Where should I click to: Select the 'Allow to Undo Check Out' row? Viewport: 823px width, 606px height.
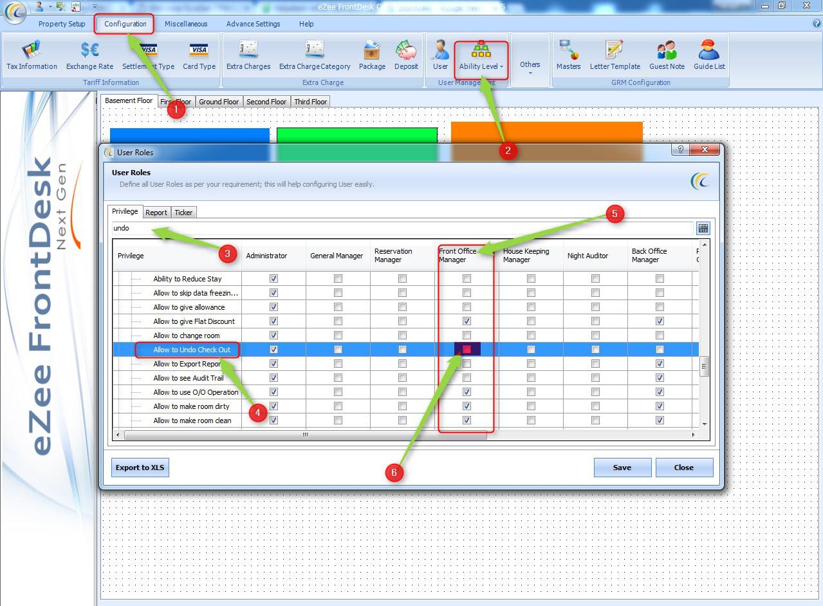point(405,350)
